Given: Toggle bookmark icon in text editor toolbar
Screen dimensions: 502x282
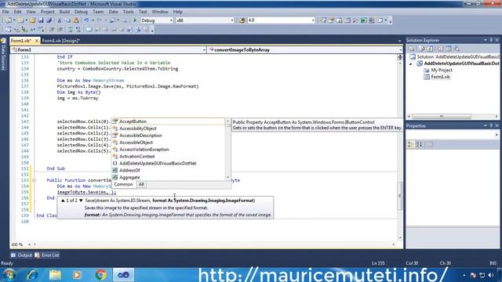Looking at the screenshot, I should click(89, 30).
